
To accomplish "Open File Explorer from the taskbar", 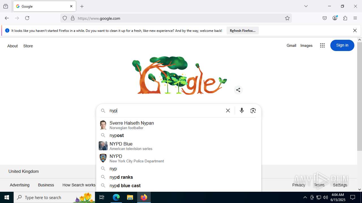I will click(x=130, y=197).
